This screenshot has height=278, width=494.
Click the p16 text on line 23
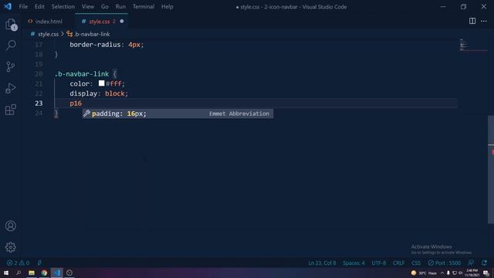[x=76, y=103]
